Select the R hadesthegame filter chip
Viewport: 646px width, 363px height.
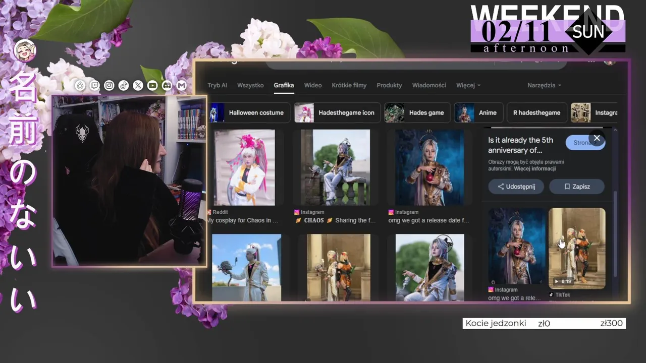pyautogui.click(x=536, y=113)
